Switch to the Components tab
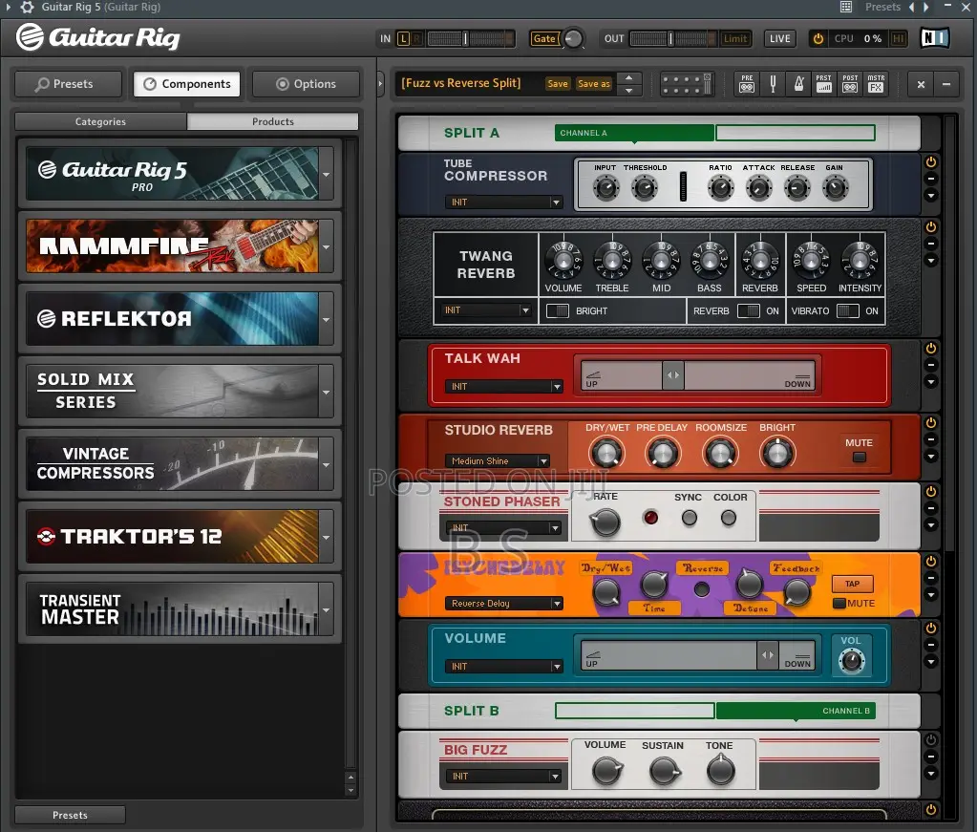The image size is (977, 832). pyautogui.click(x=187, y=84)
